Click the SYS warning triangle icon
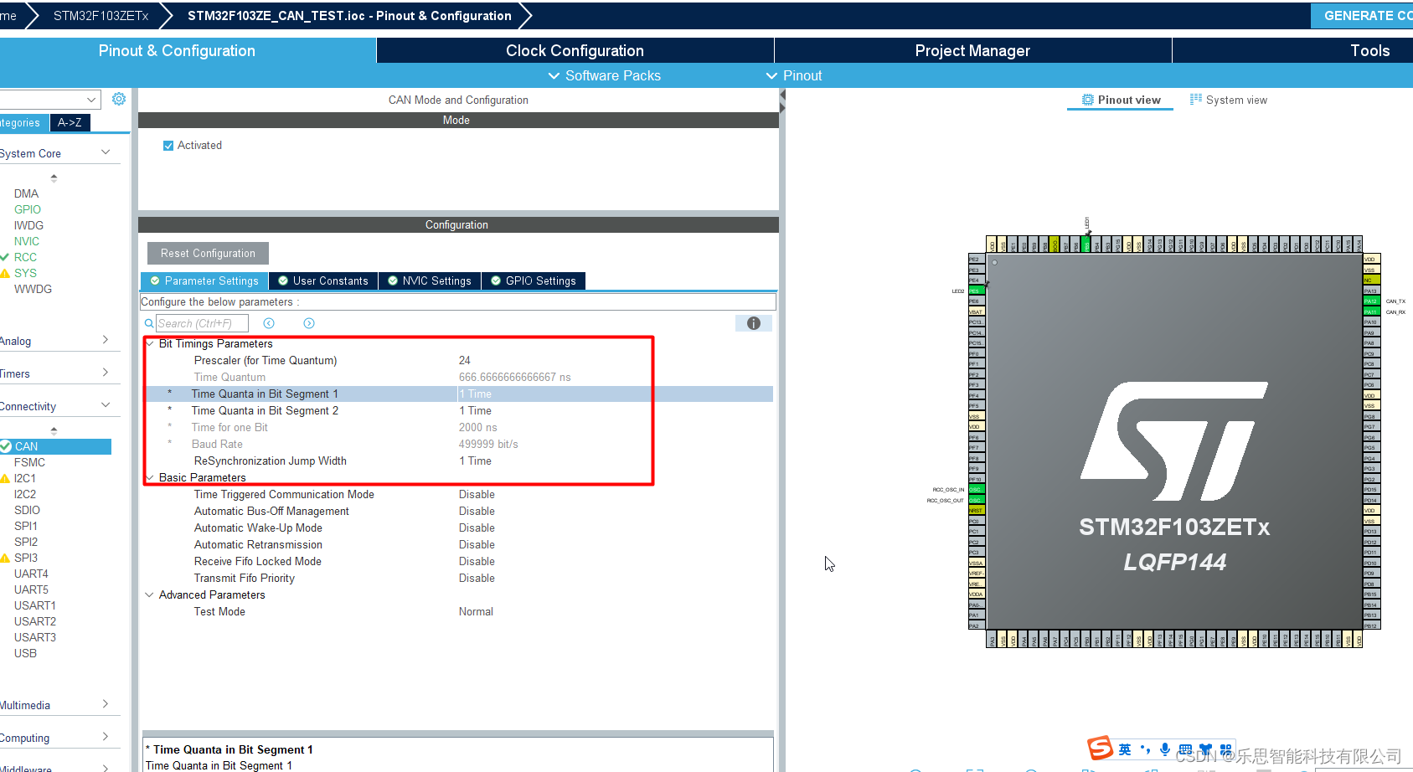1413x772 pixels. pyautogui.click(x=5, y=273)
